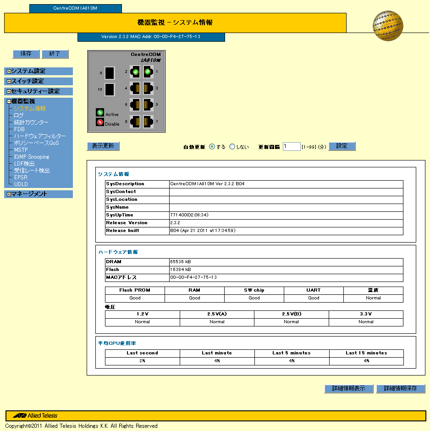
Task: Click the 終了 button
Action: 55,54
